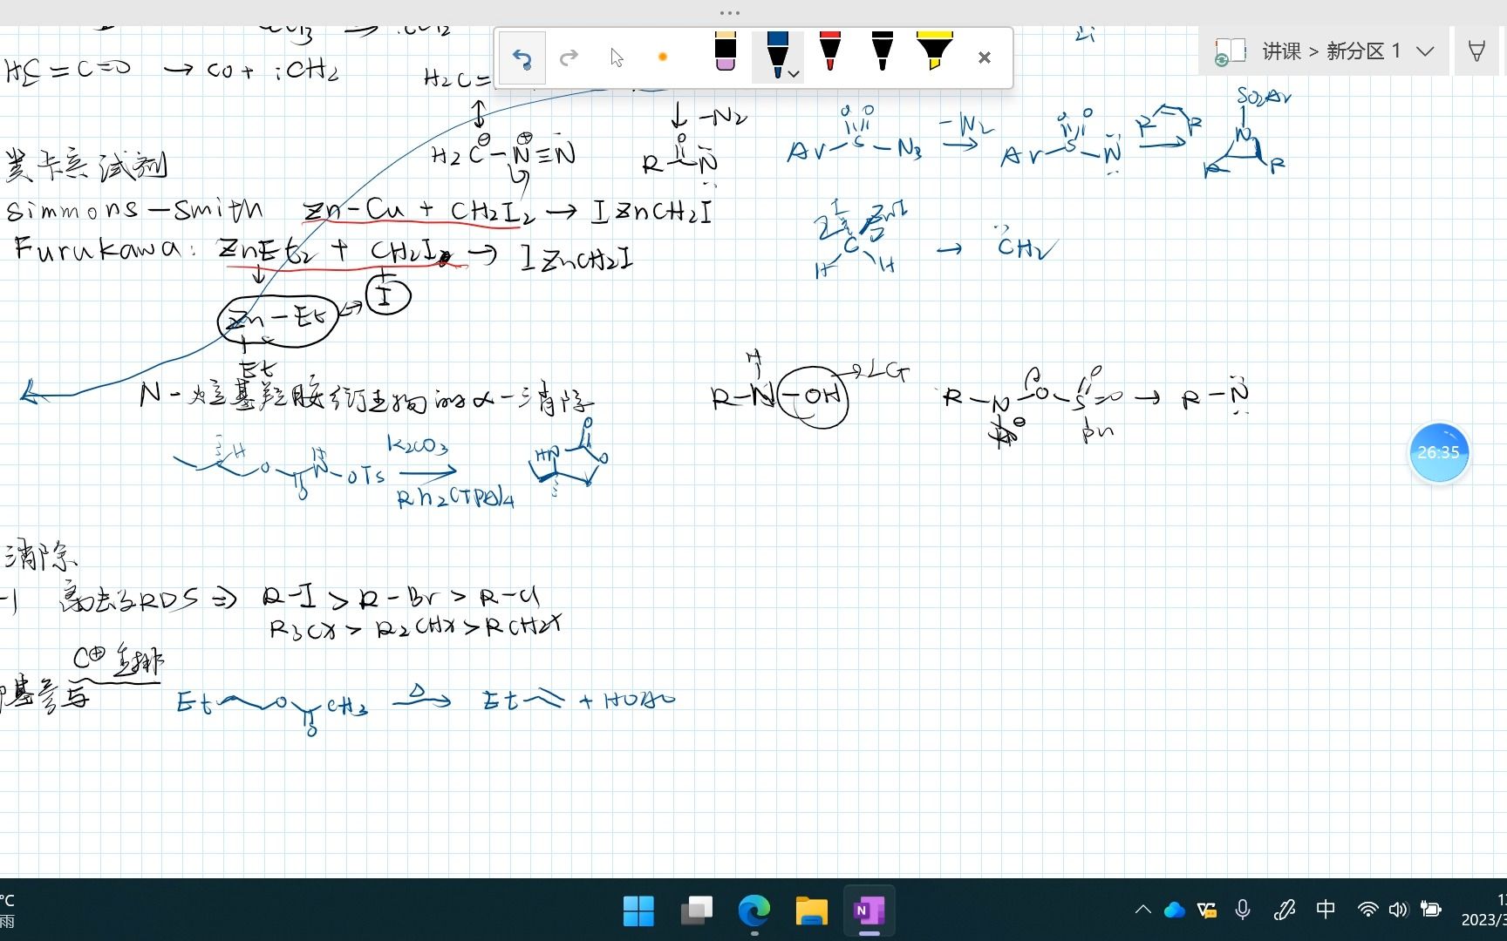Open the Windows Start menu
The height and width of the screenshot is (941, 1507).
639,911
